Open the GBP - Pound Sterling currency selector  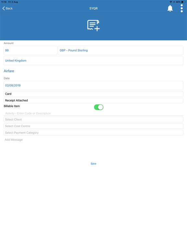121,50
